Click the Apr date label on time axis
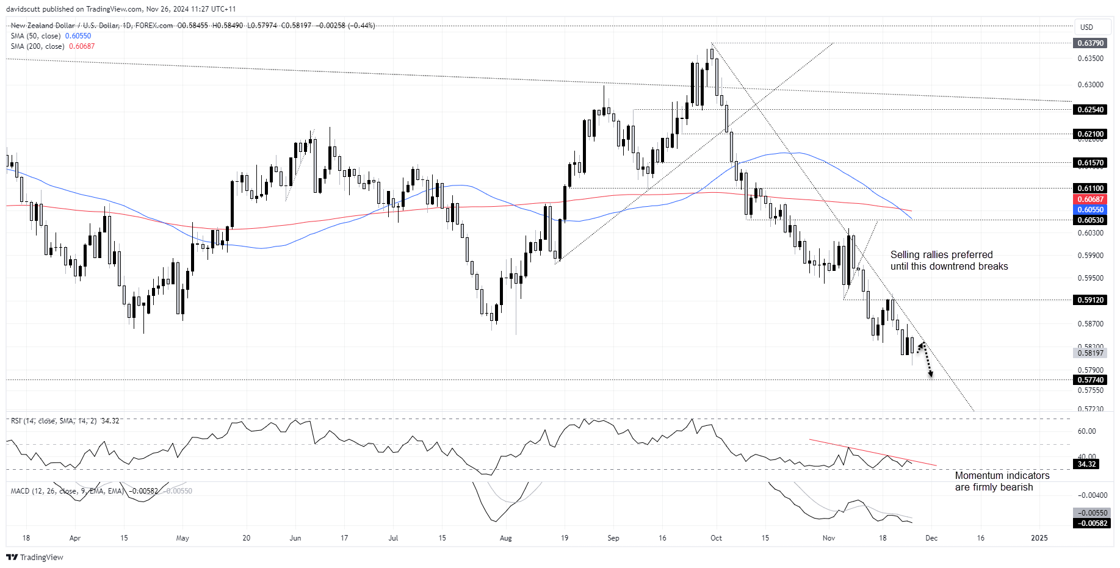Viewport: 1120px width, 568px height. 75,538
